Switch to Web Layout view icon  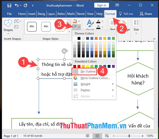107,136
